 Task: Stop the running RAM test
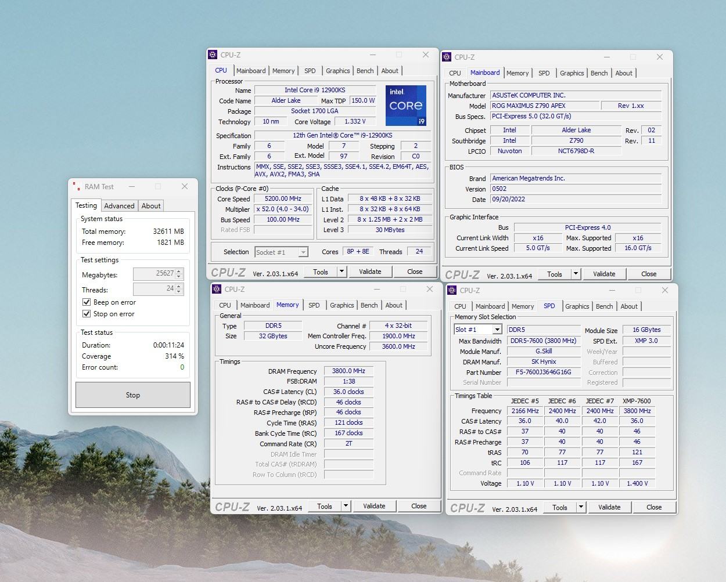click(133, 395)
